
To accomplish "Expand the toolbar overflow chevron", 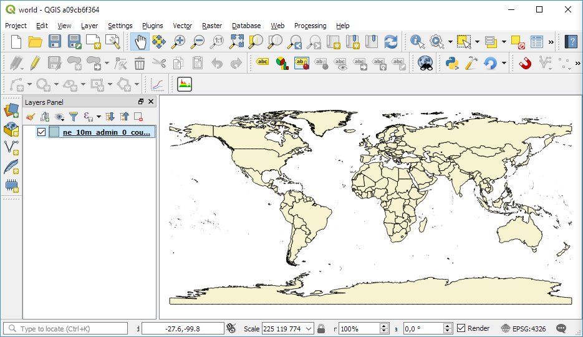I will coord(551,42).
